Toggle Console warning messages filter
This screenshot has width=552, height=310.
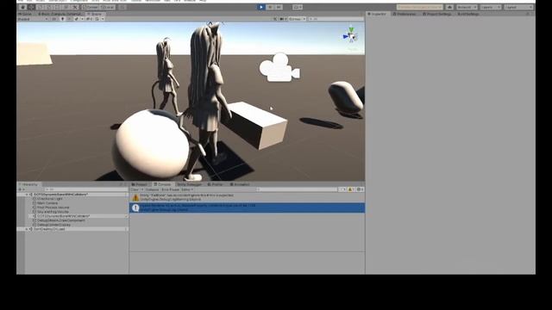(351, 189)
